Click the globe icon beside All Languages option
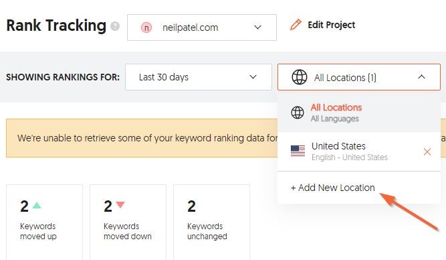446x260 pixels. (x=298, y=113)
